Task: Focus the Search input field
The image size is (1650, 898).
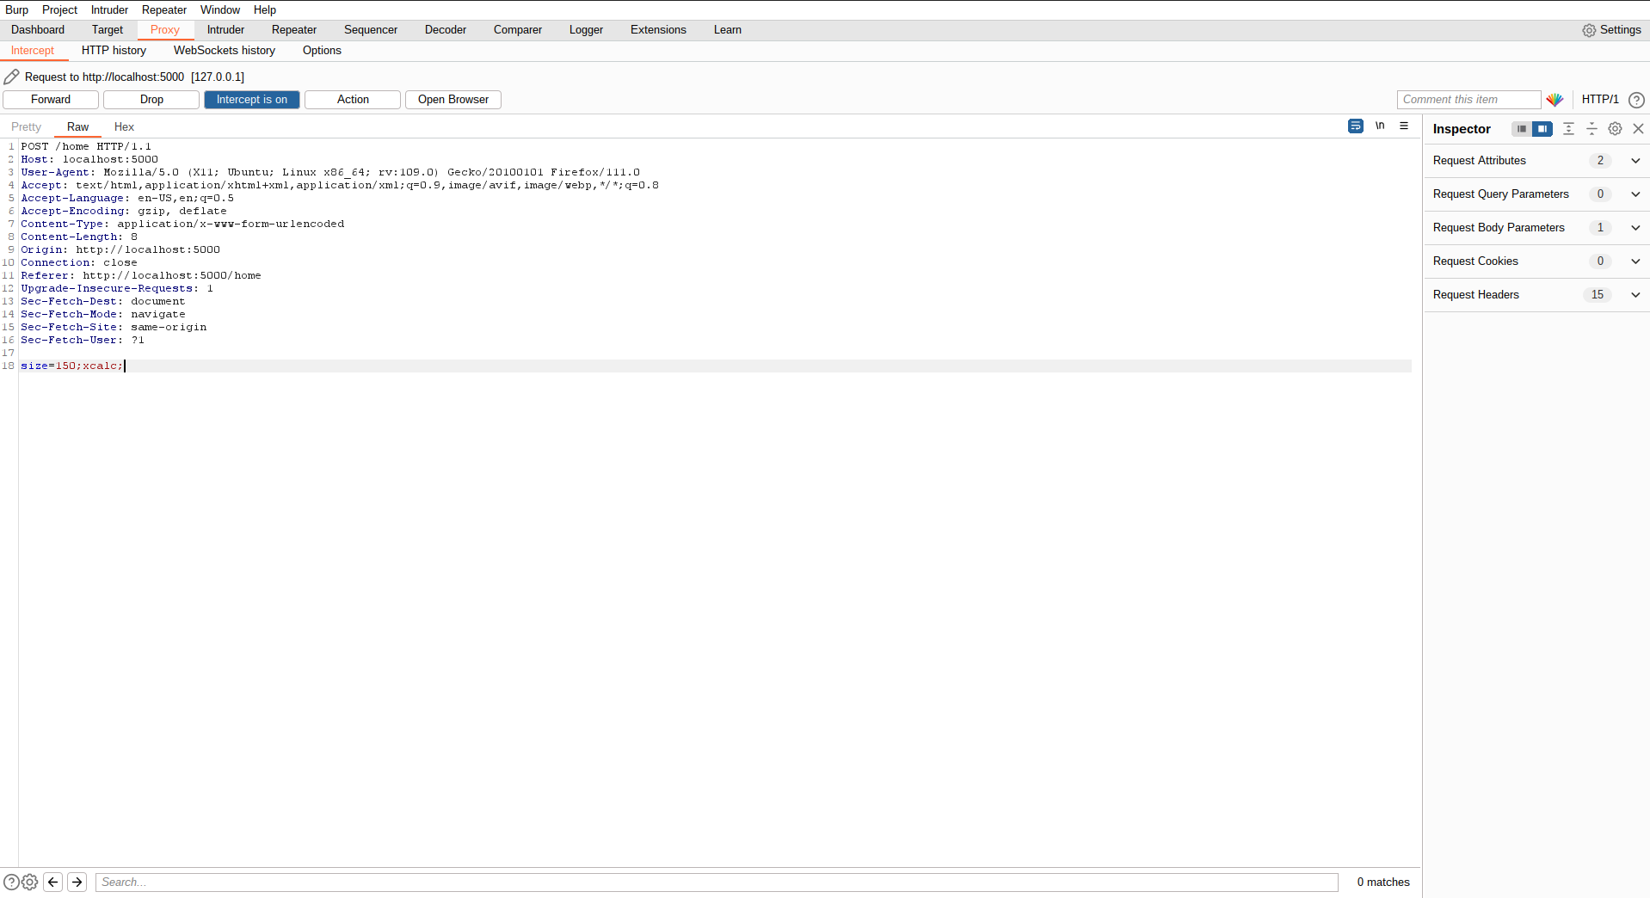Action: [x=717, y=882]
